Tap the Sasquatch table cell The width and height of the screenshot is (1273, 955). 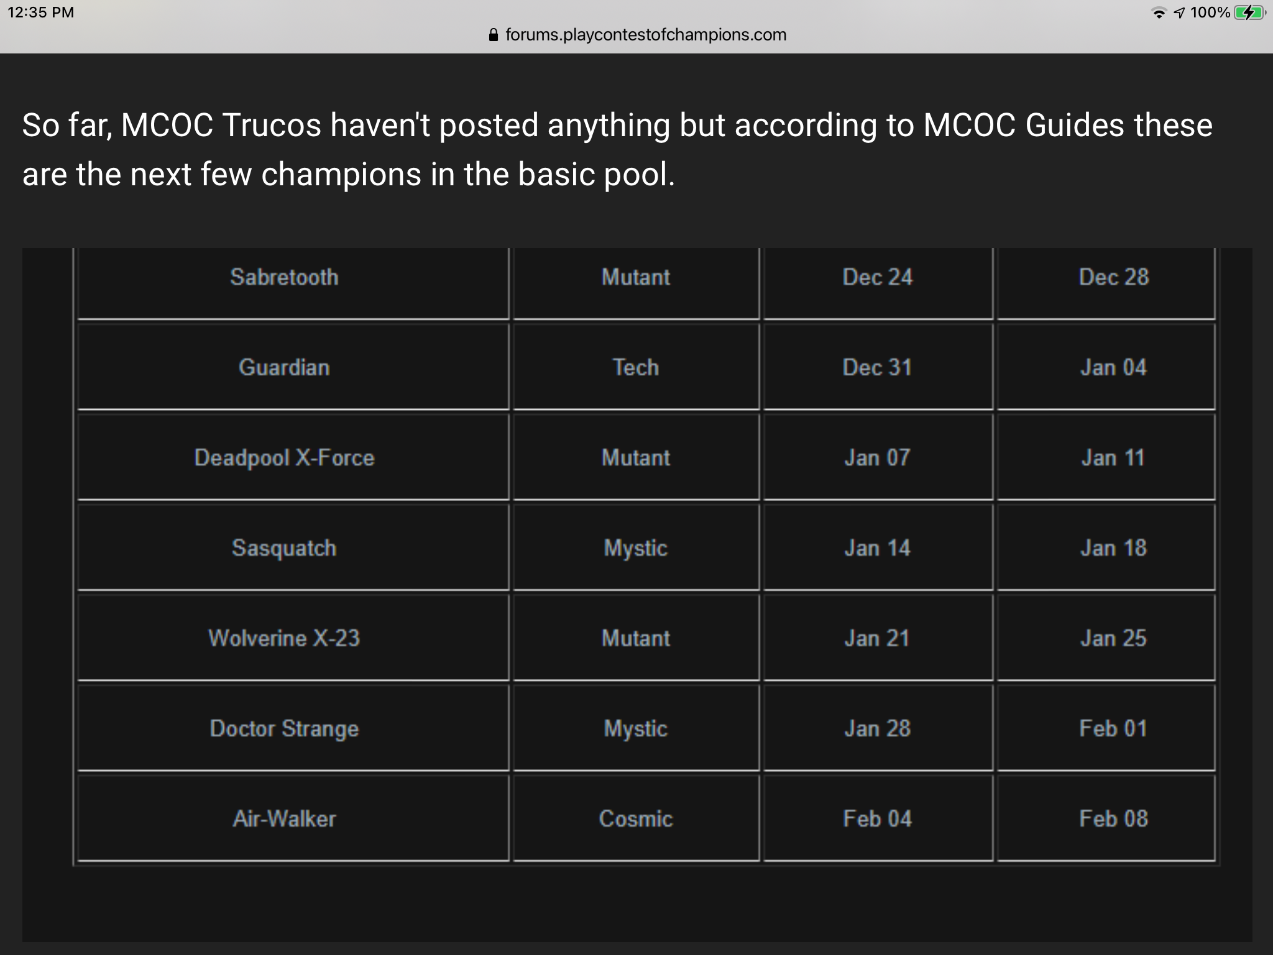tap(293, 548)
